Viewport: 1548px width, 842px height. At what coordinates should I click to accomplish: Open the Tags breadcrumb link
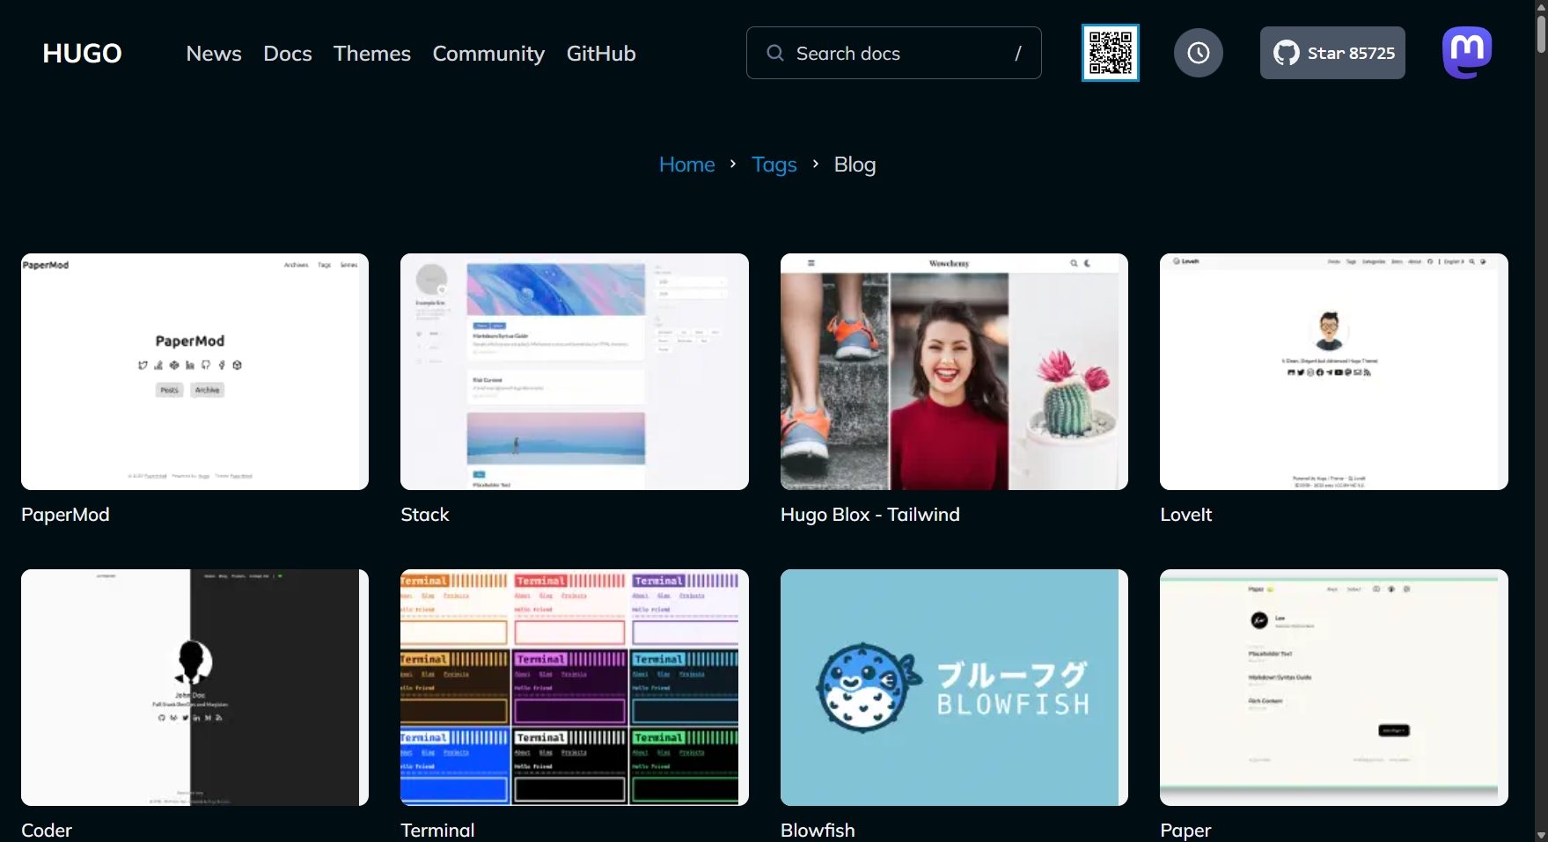point(774,165)
